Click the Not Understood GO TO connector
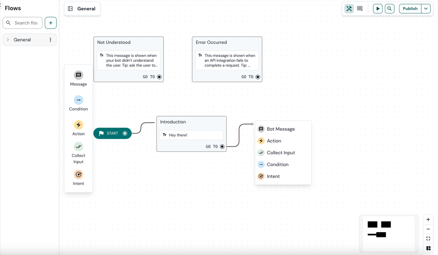This screenshot has width=438, height=255. click(x=159, y=77)
